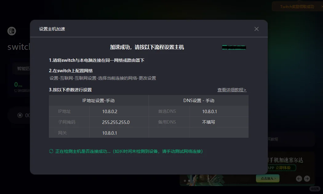Close the 设置主机加速 dialog
Viewport: 323px width, 194px height.
256,29
